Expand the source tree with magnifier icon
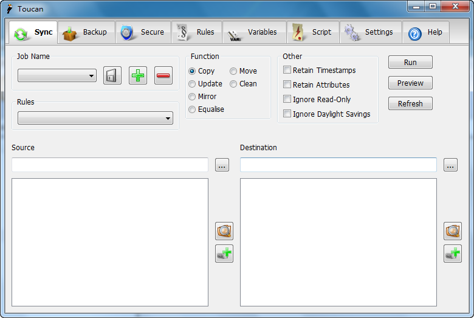The width and height of the screenshot is (474, 318). [224, 231]
